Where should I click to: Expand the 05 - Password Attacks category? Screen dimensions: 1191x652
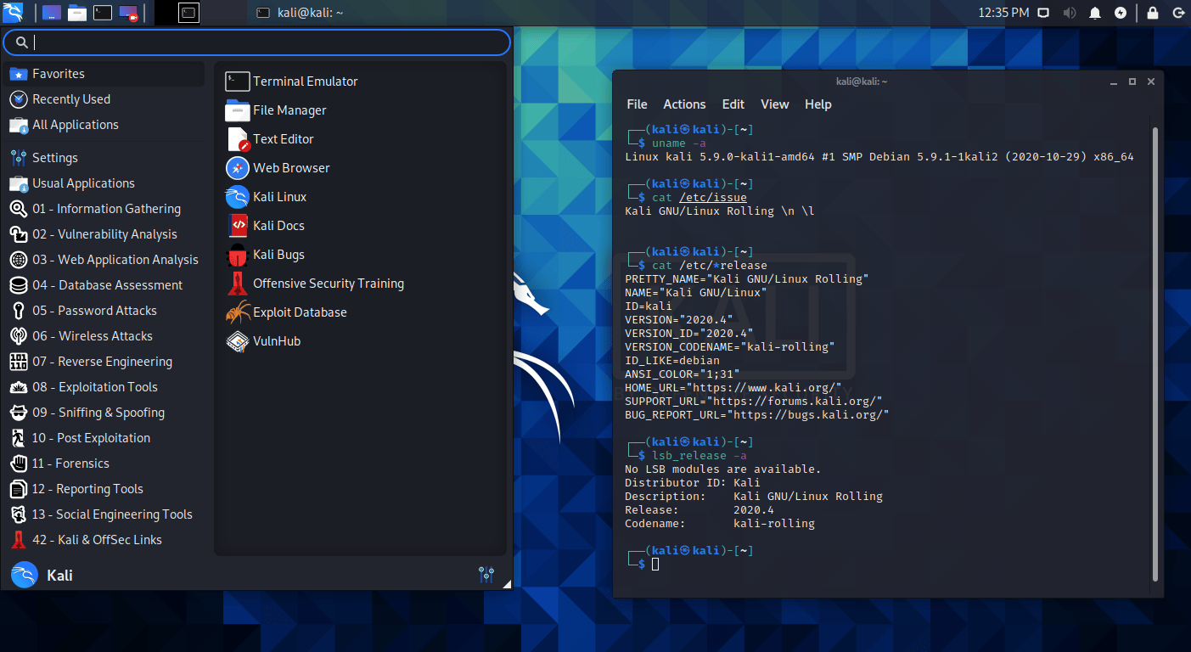[x=94, y=311]
